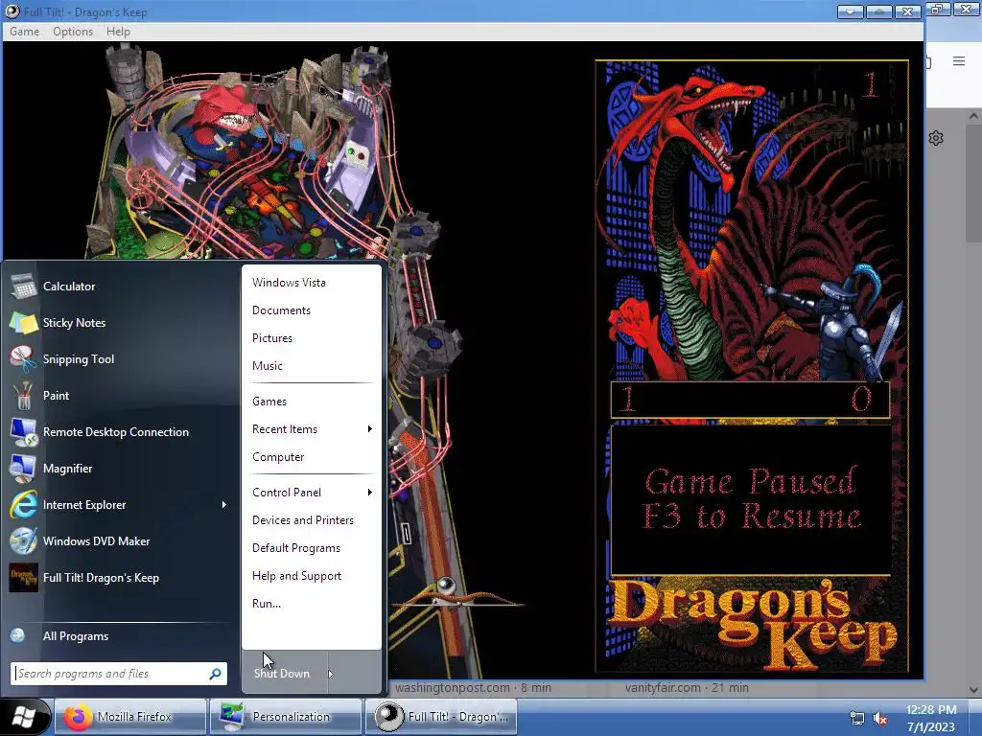Open the taskbar clock and date
Viewport: 982px width, 736px height.
click(930, 718)
